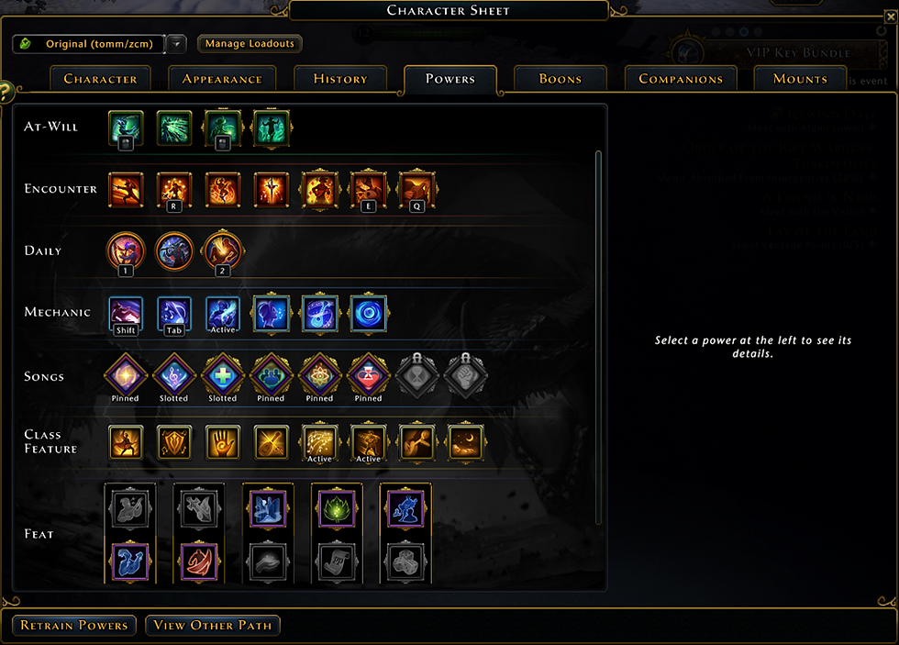The height and width of the screenshot is (645, 899).
Task: Open the Companions tab
Action: (681, 79)
